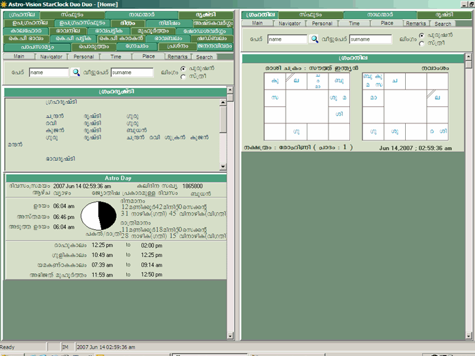Select Remarks tab in right panel
This screenshot has height=356, width=475.
416,23
